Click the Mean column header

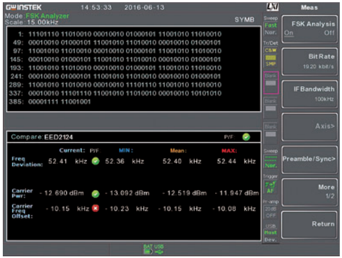(178, 151)
